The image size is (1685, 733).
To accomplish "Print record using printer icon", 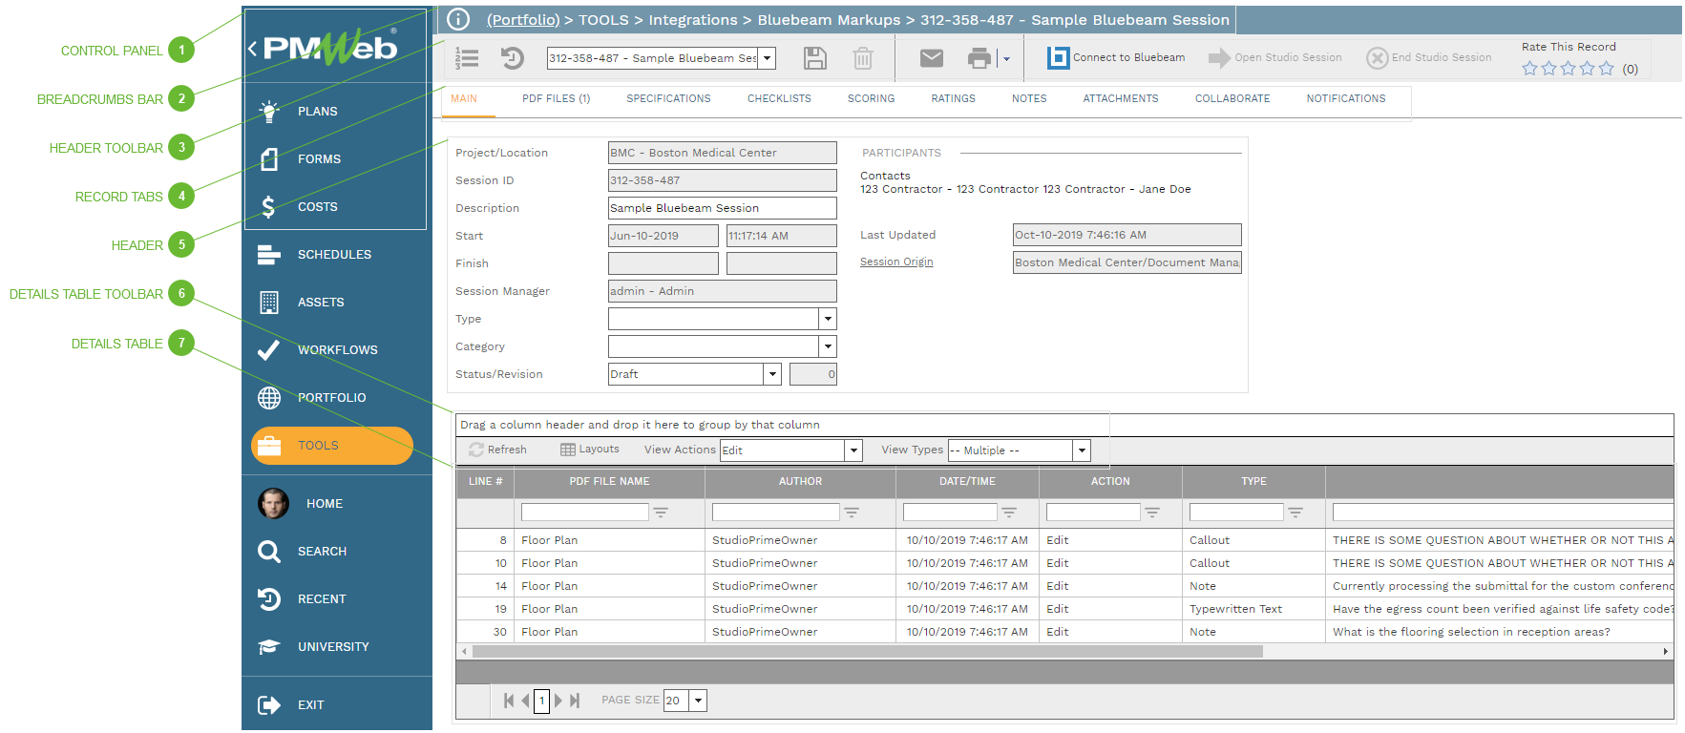I will pyautogui.click(x=979, y=58).
